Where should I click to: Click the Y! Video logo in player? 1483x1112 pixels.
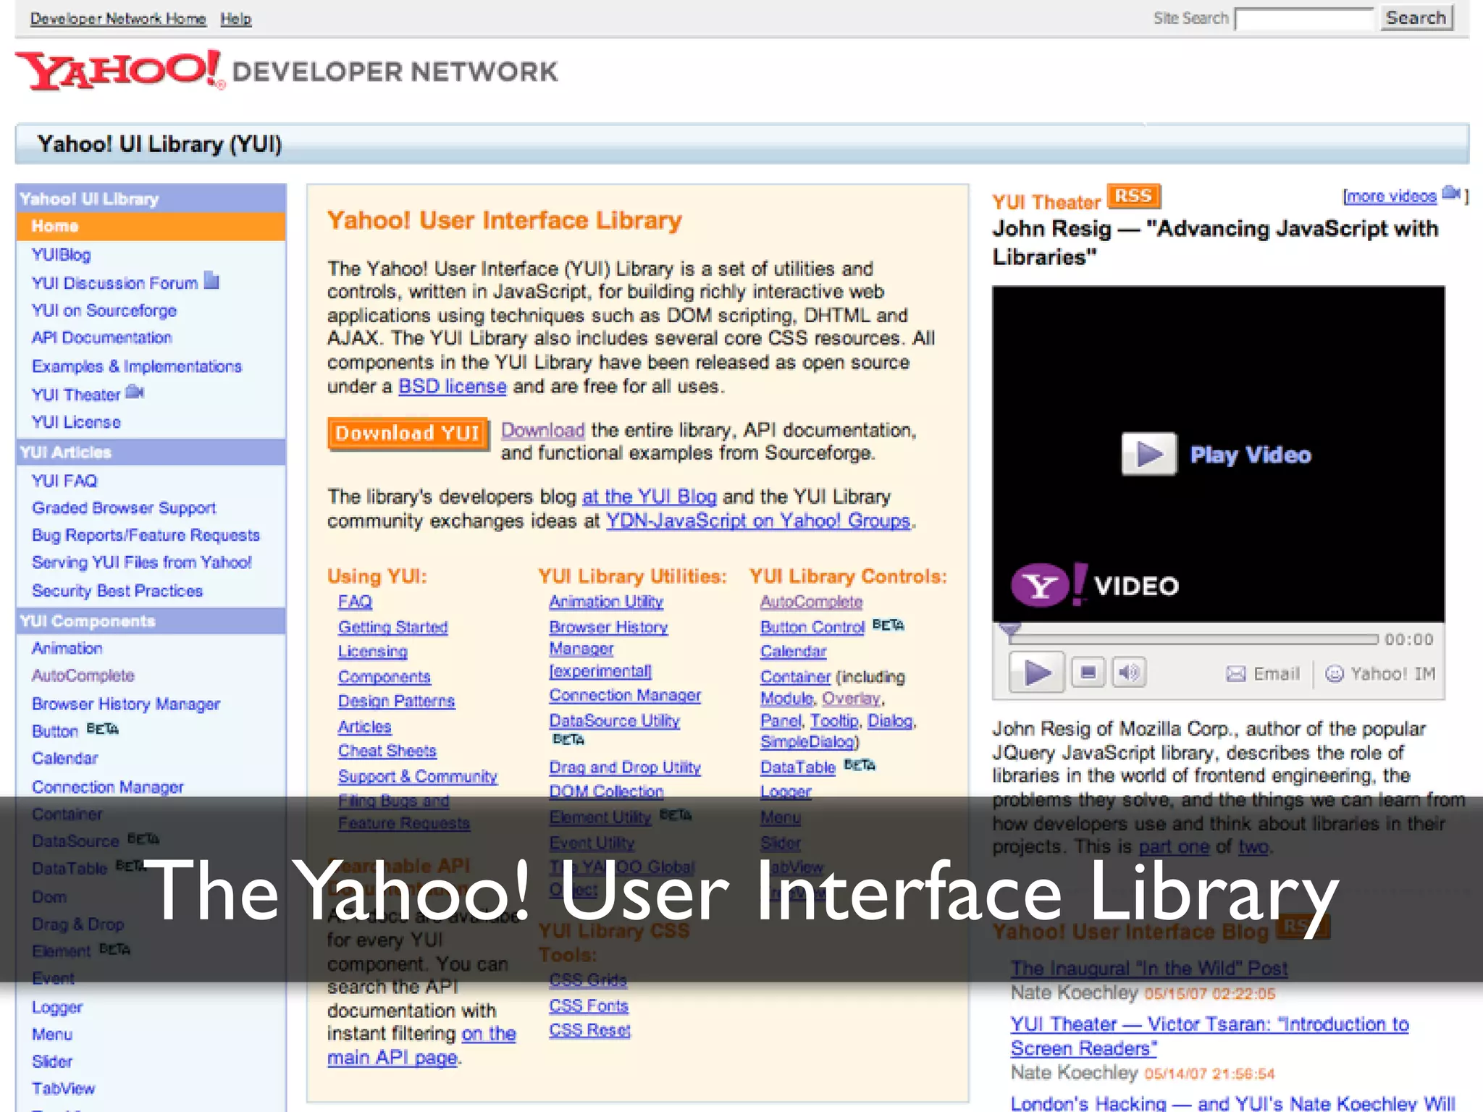[x=1095, y=585]
